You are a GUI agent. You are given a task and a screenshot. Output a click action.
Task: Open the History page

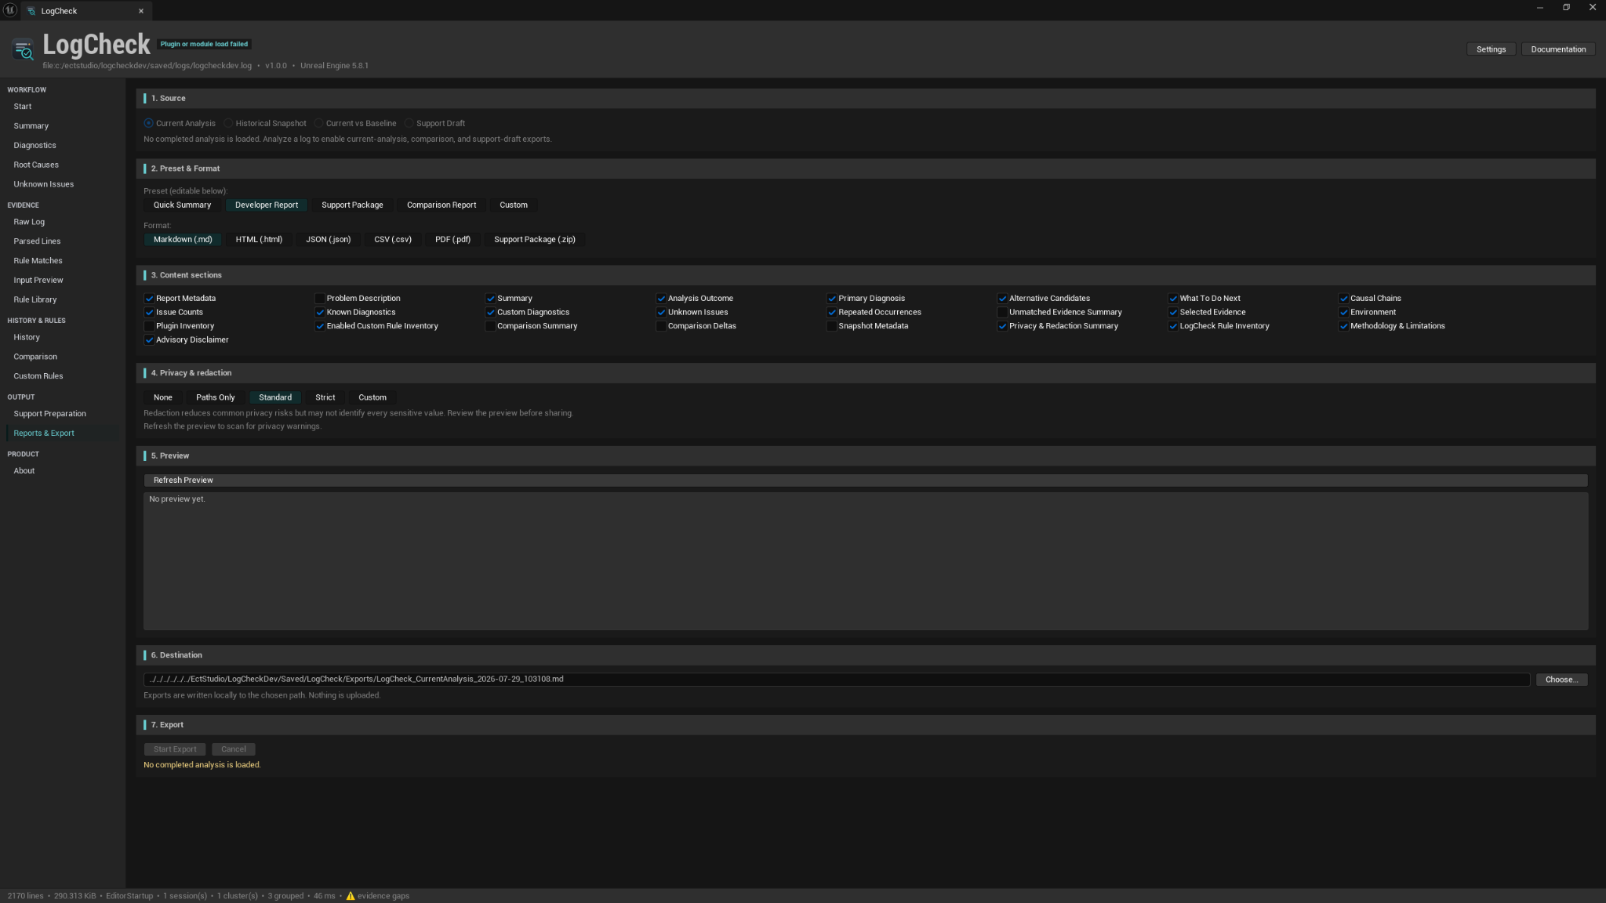[27, 338]
